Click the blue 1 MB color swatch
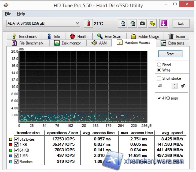196x172 pixels. click(x=11, y=156)
